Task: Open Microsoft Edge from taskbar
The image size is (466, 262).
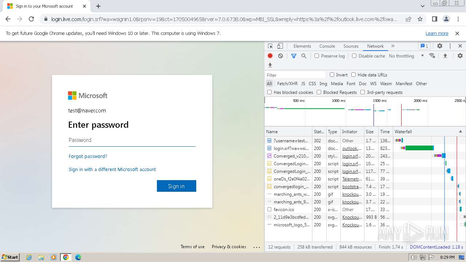Action: click(78, 257)
